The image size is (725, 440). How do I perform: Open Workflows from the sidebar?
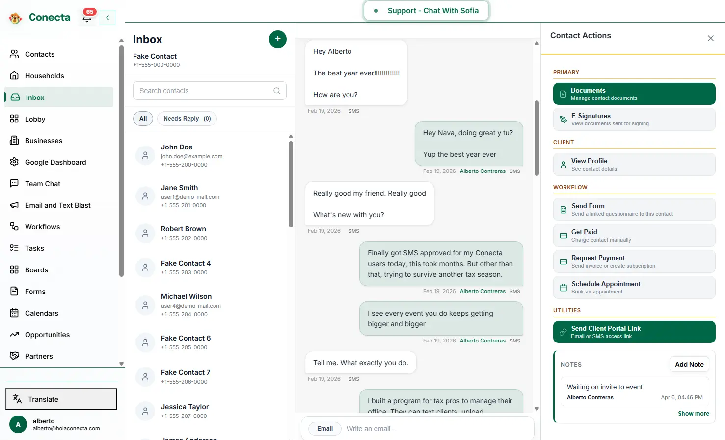click(42, 227)
